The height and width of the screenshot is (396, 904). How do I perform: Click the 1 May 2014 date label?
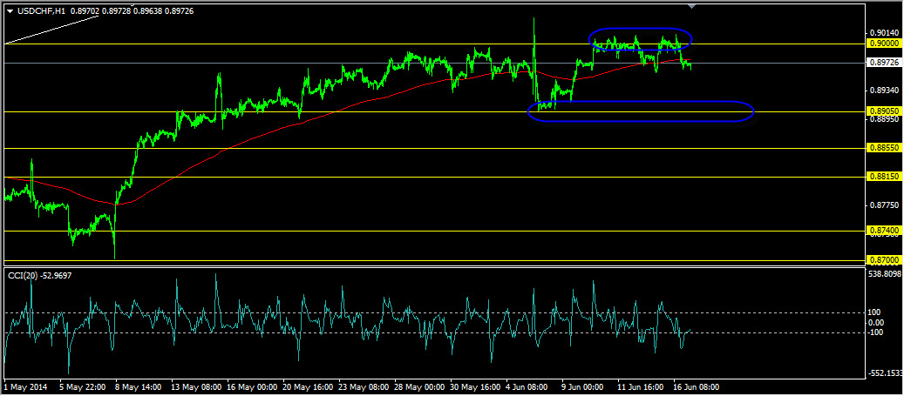point(26,387)
